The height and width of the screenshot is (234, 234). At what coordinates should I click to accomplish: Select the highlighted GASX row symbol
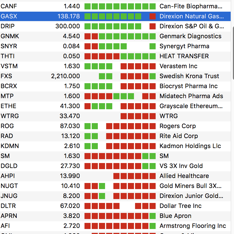click(9, 16)
